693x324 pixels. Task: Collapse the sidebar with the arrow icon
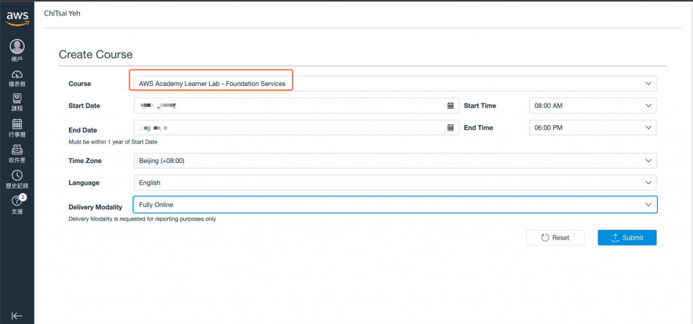(17, 316)
